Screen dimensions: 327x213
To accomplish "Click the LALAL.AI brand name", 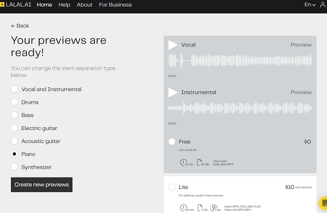I will [19, 4].
